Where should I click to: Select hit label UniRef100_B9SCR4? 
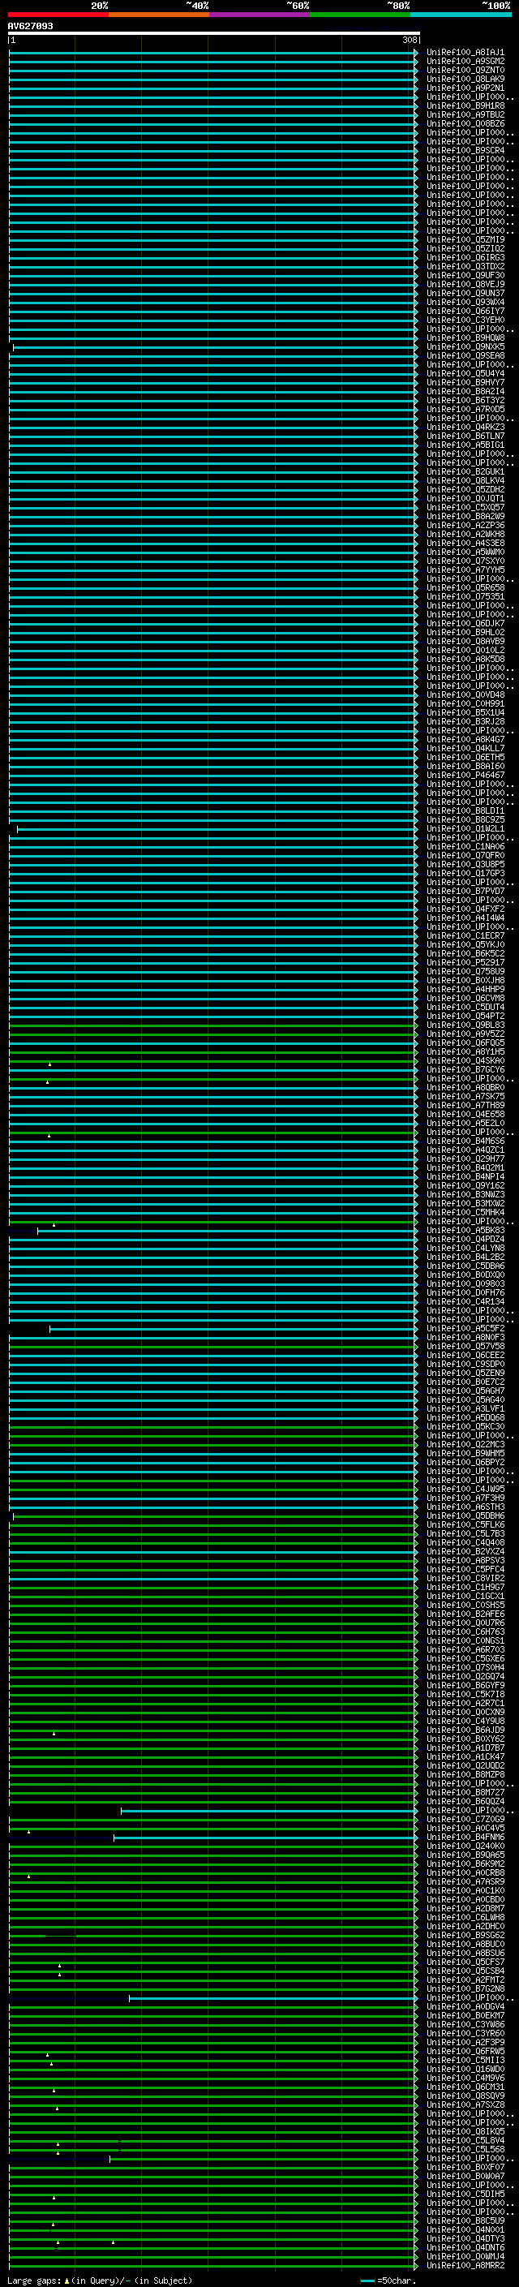465,150
